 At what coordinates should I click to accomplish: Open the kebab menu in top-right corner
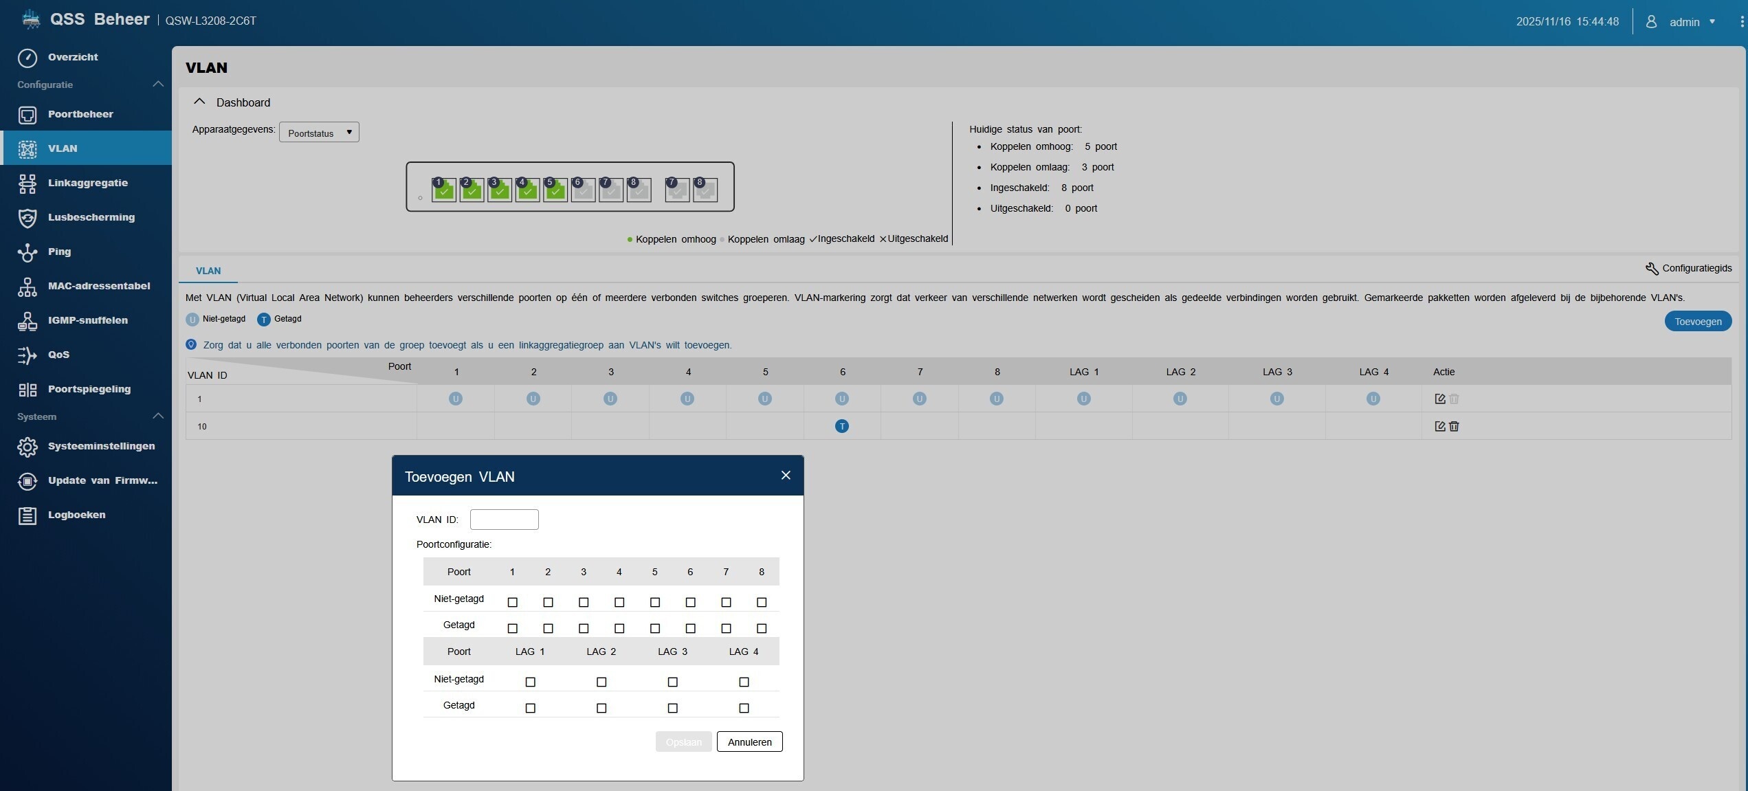1741,22
